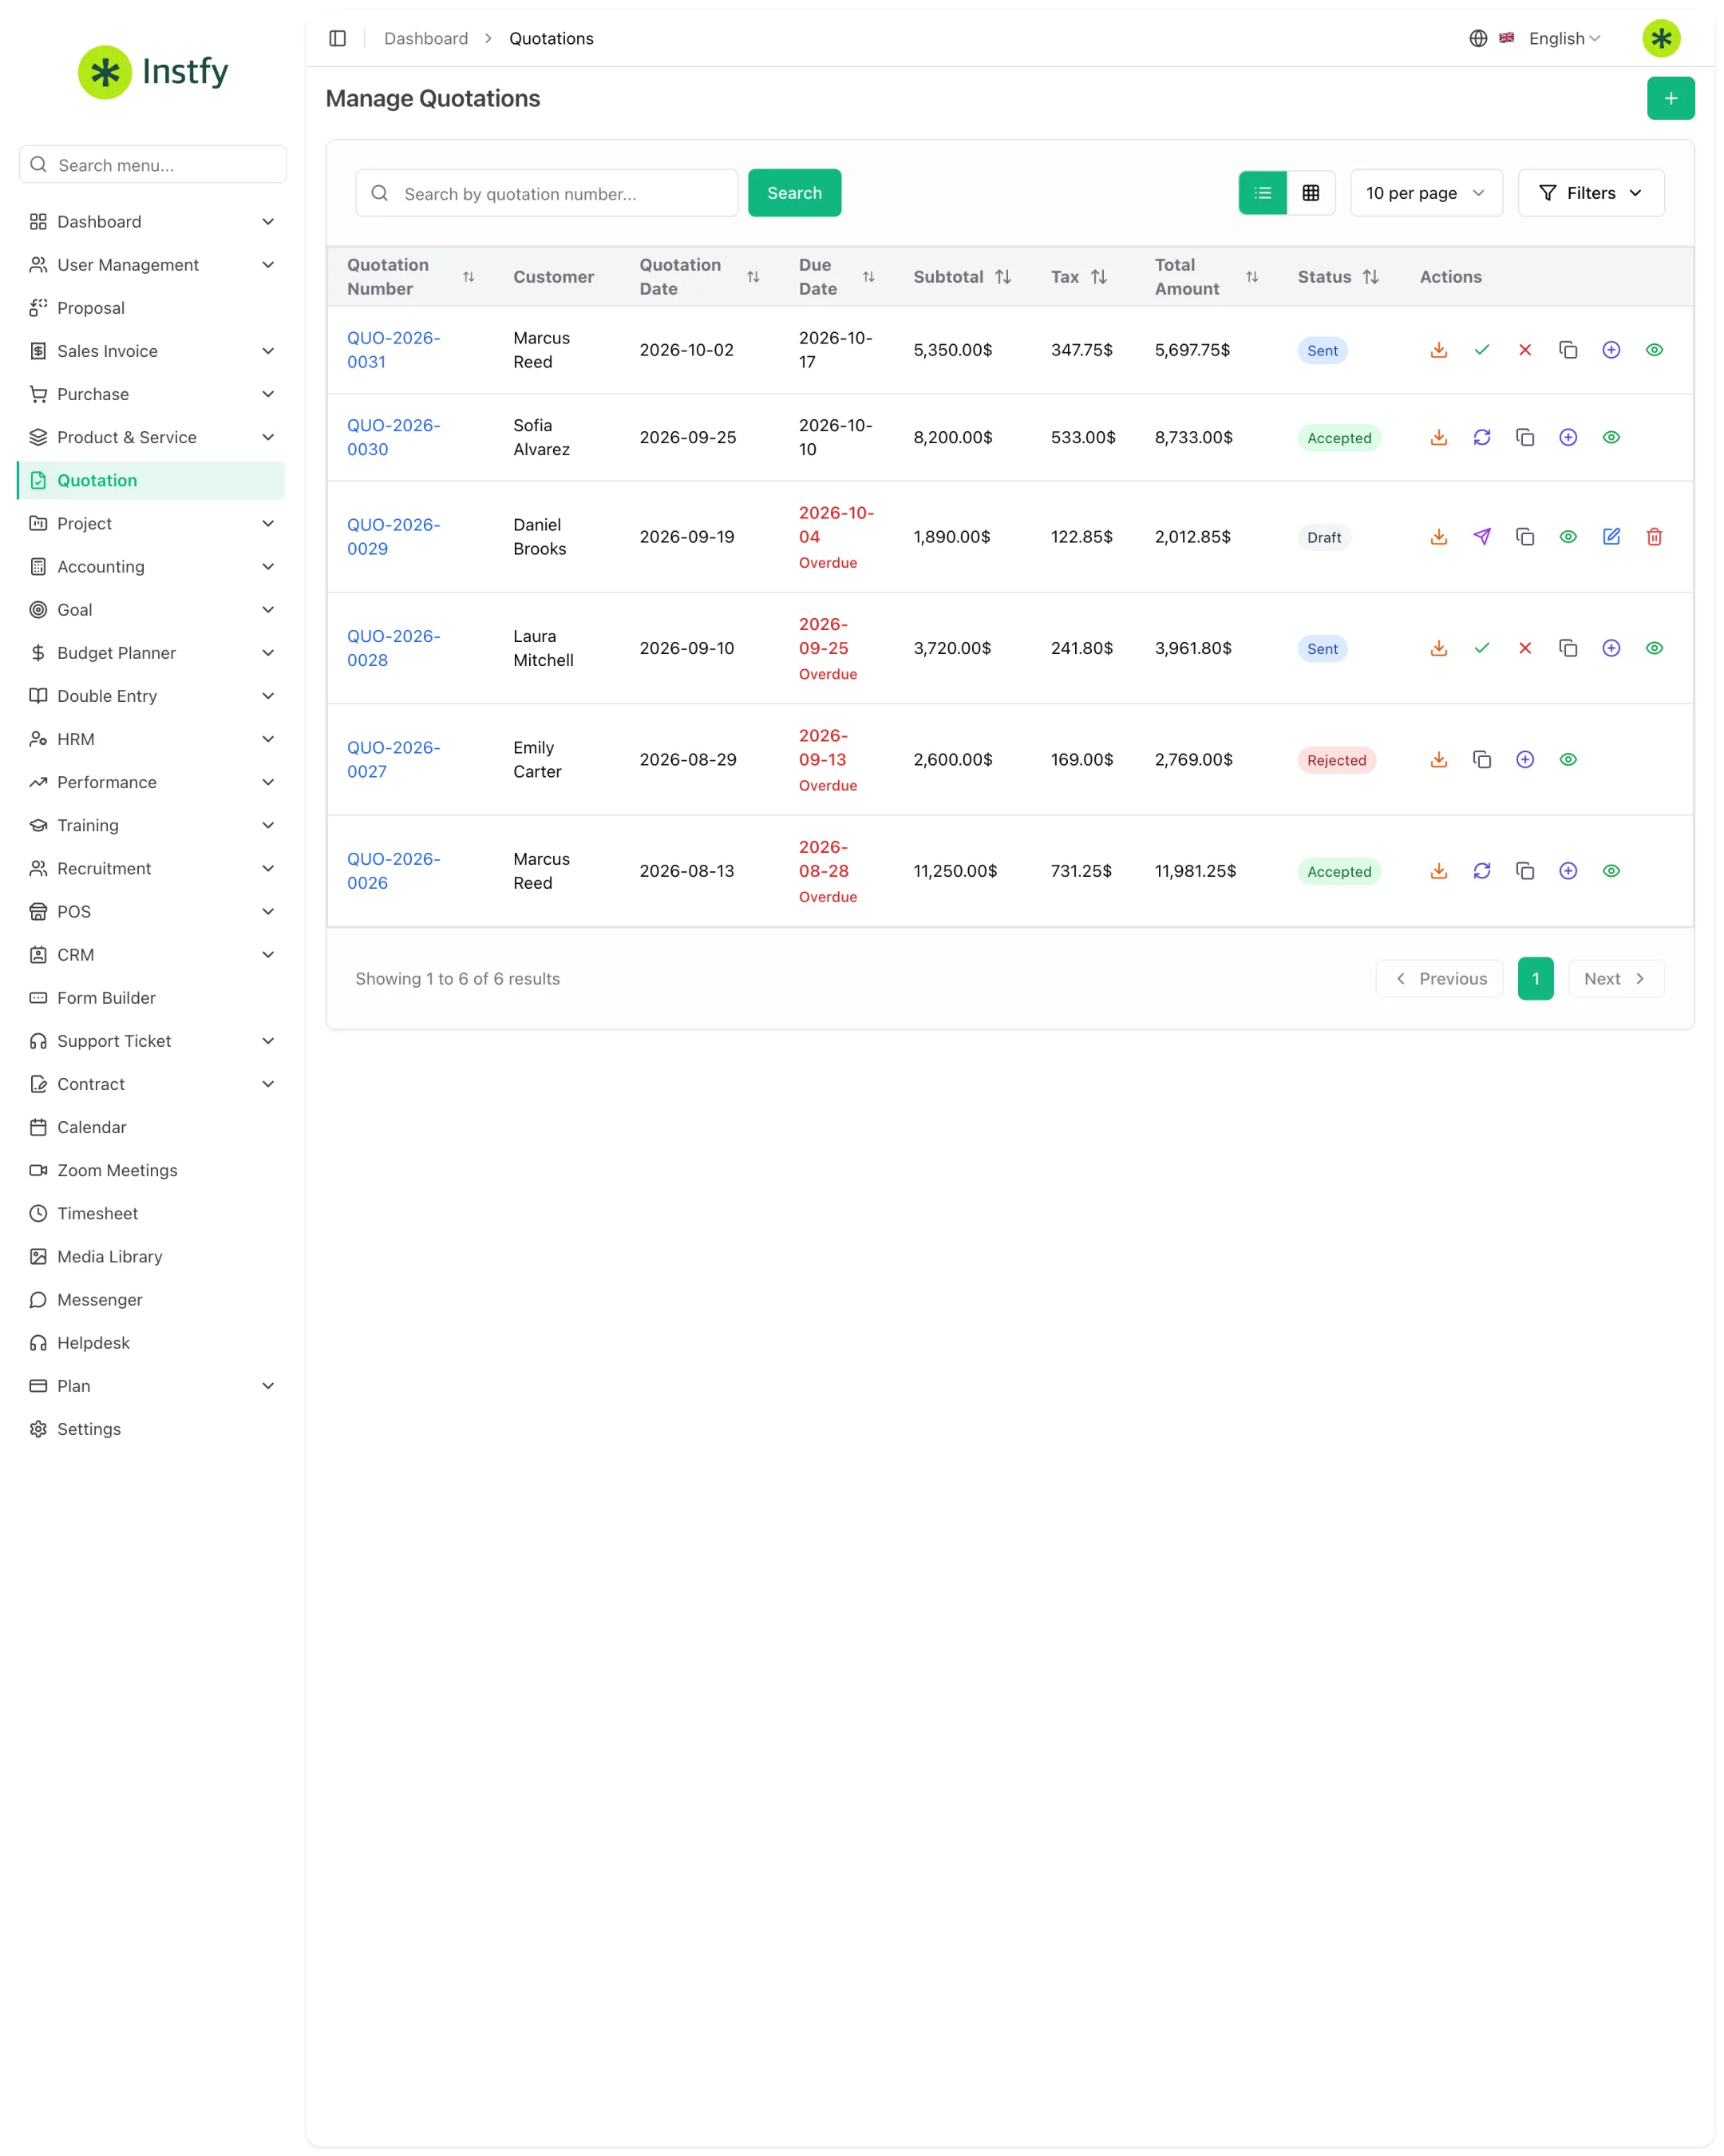Open the 10 per page dropdown
Viewport: 1724px width, 2156px height.
(x=1425, y=193)
